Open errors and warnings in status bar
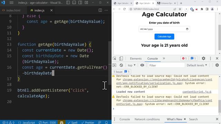221x124 pixels. pos(8,123)
